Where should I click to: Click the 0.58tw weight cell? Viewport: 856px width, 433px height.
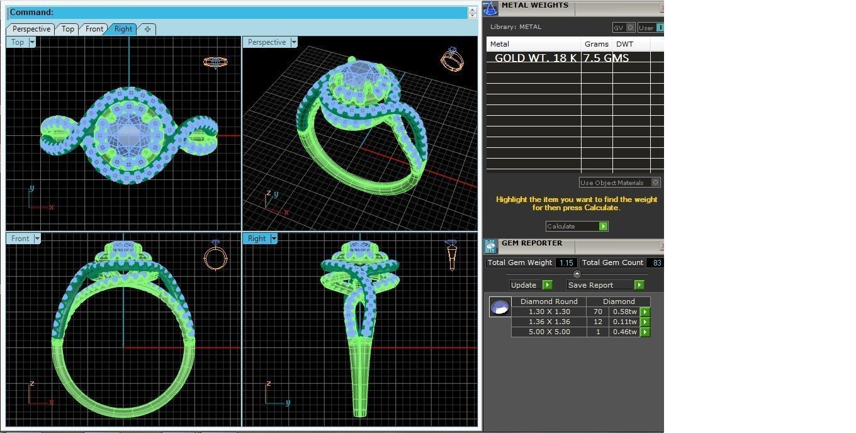click(624, 312)
